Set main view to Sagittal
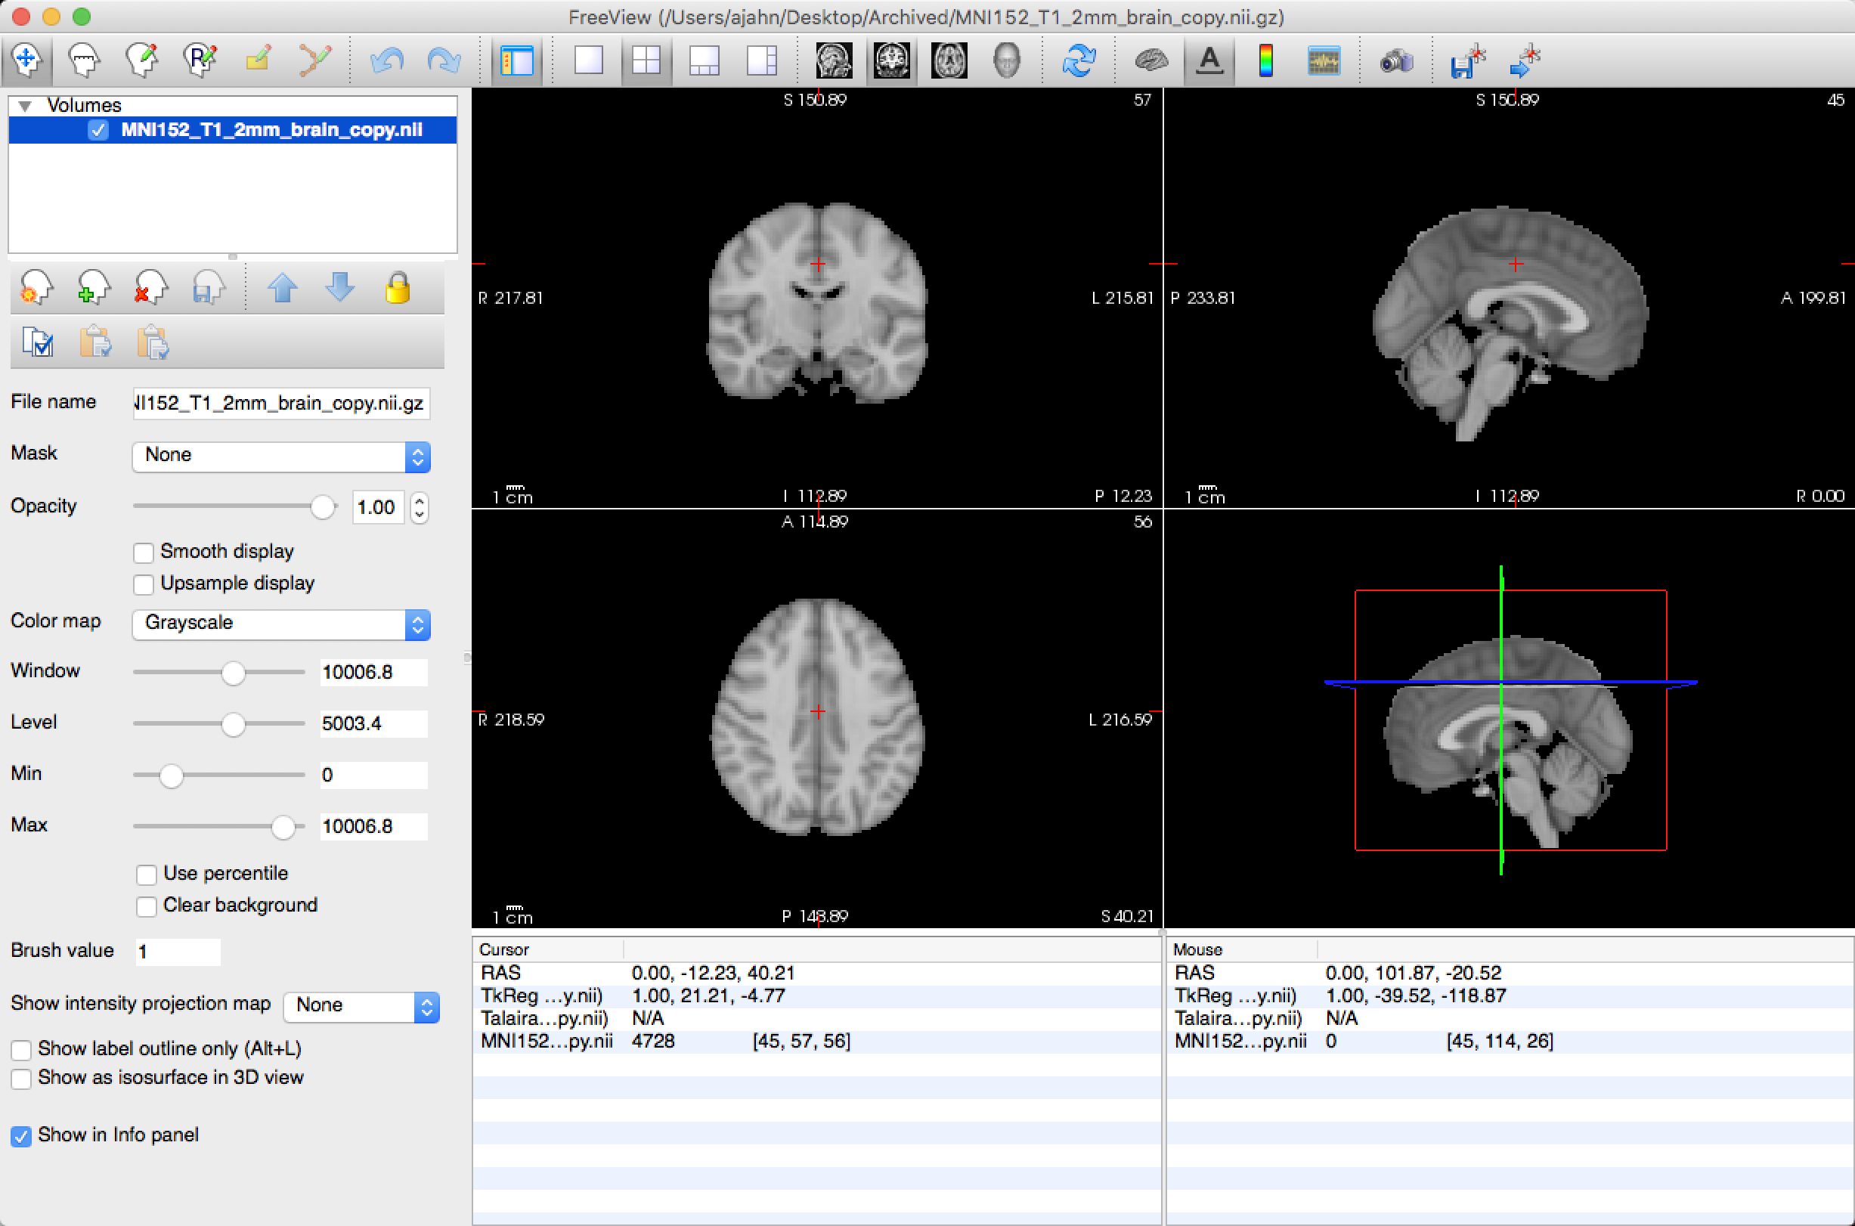Viewport: 1855px width, 1226px height. [833, 60]
